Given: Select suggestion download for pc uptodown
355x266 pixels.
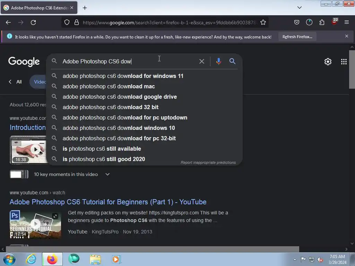Looking at the screenshot, I should (145, 118).
